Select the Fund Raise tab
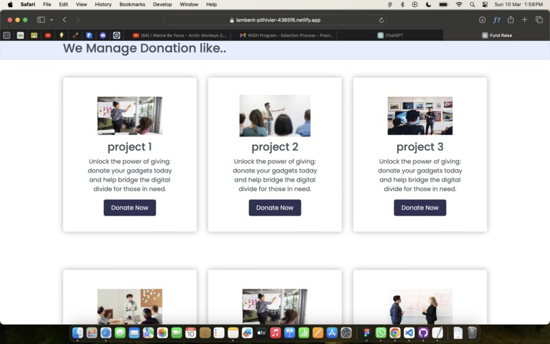Screen dimensions: 550x344 tap(497, 35)
